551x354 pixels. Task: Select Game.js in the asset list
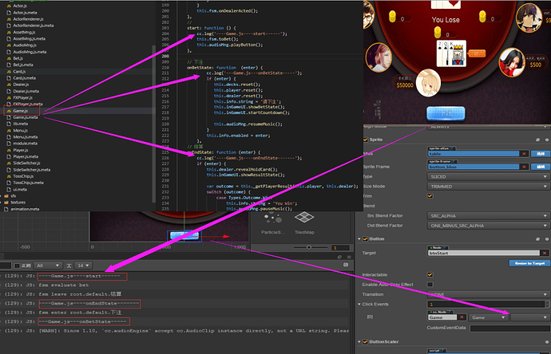pyautogui.click(x=21, y=111)
